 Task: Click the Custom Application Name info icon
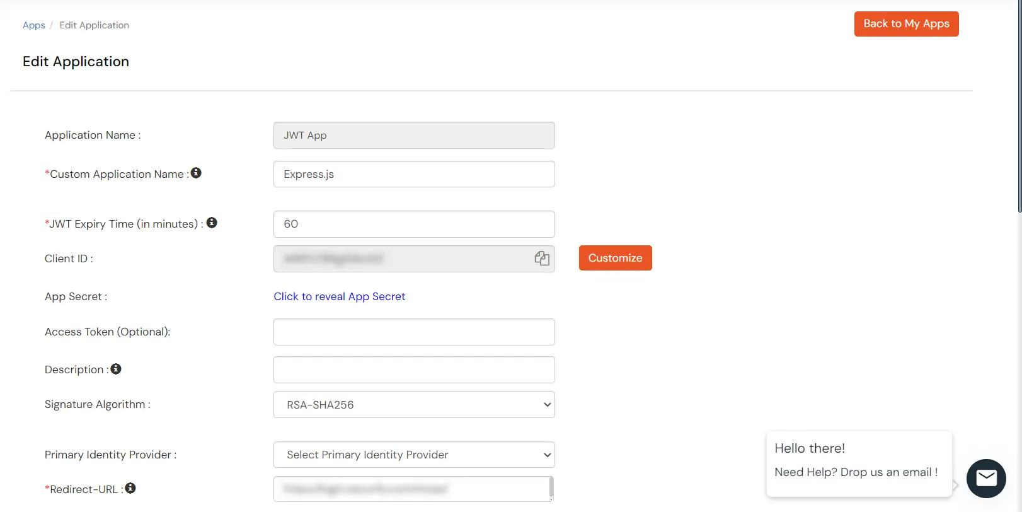196,173
